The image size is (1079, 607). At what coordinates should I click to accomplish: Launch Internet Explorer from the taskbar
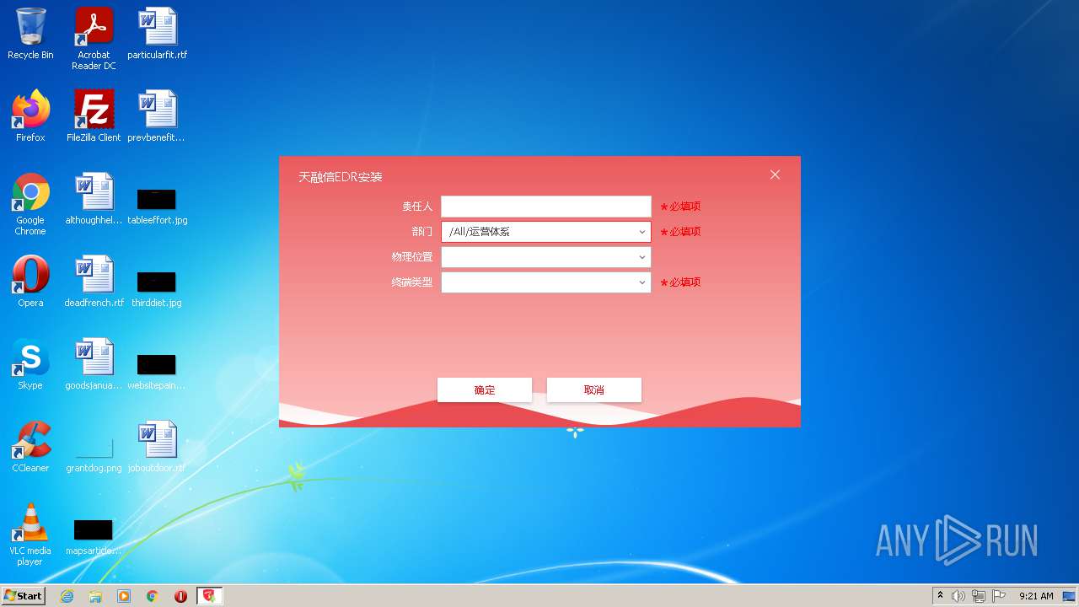pyautogui.click(x=67, y=596)
